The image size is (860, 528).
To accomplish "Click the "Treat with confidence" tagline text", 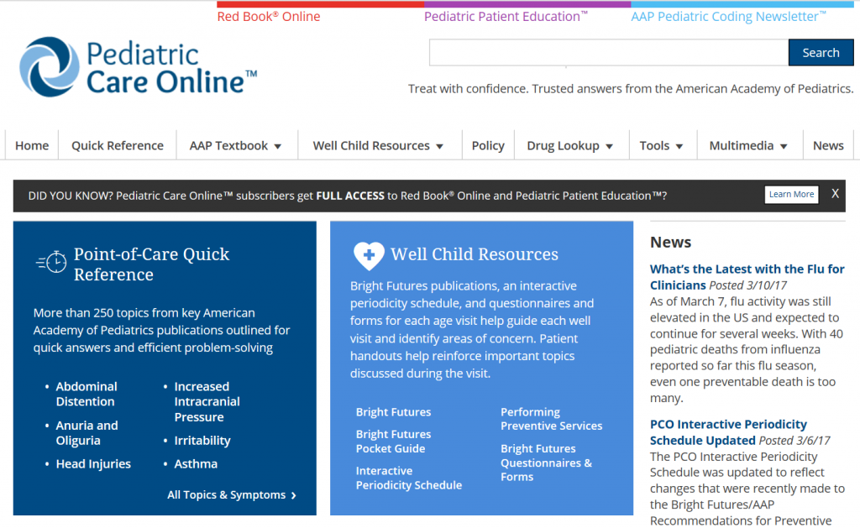I will [631, 88].
